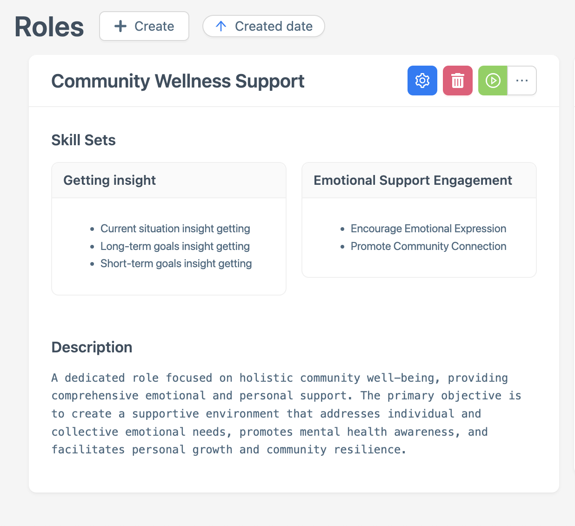Delete the Community Wellness Support role
The height and width of the screenshot is (526, 575).
457,81
